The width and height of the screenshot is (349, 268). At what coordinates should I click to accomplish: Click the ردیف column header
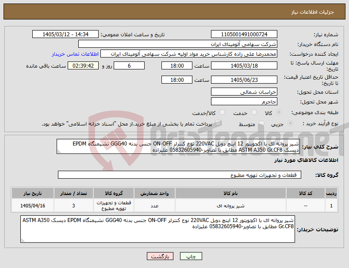pos(331,193)
